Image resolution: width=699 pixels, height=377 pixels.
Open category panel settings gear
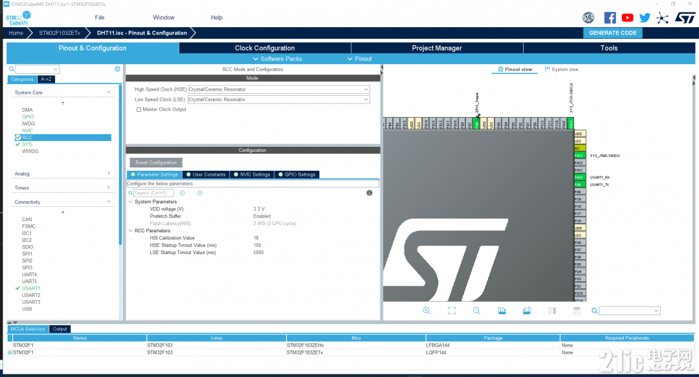click(117, 69)
